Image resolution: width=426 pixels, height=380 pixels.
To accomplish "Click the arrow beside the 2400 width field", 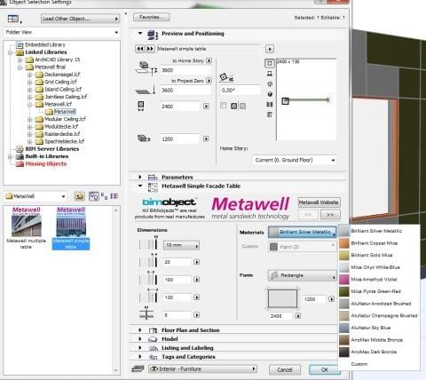I will (x=206, y=107).
